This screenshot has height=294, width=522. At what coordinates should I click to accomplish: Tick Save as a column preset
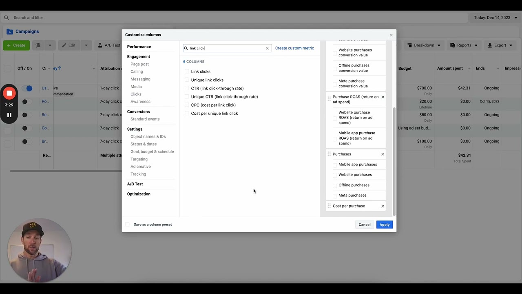click(127, 225)
